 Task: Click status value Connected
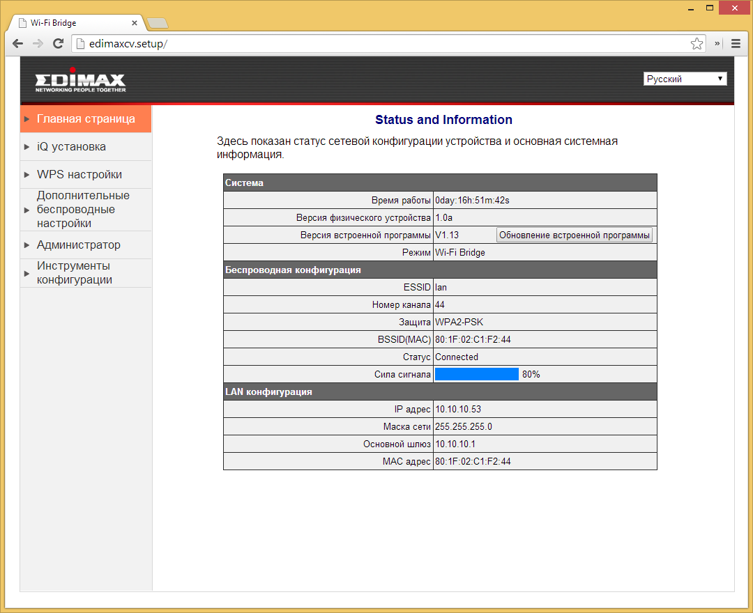tap(457, 357)
